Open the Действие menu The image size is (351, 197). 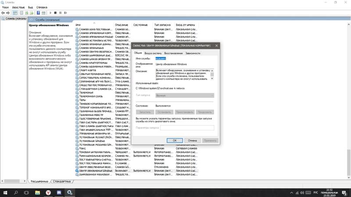pyautogui.click(x=18, y=7)
